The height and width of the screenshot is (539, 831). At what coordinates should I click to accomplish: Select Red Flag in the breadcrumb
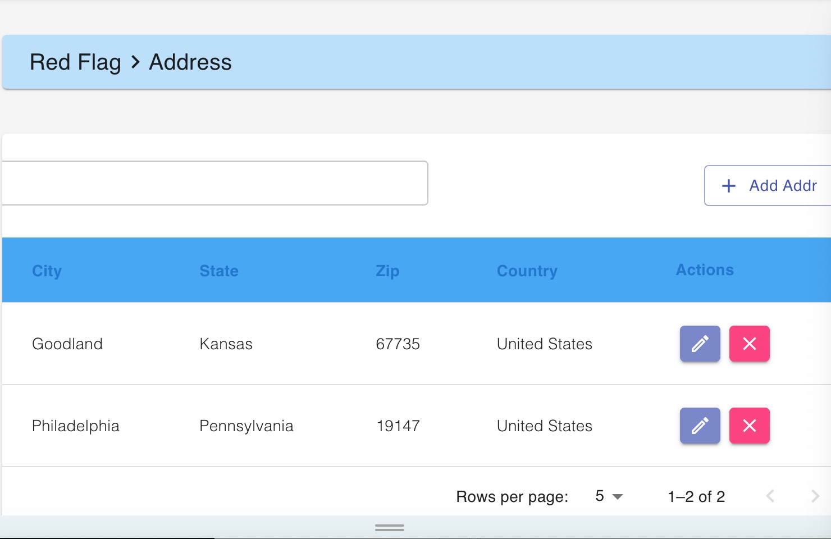75,62
